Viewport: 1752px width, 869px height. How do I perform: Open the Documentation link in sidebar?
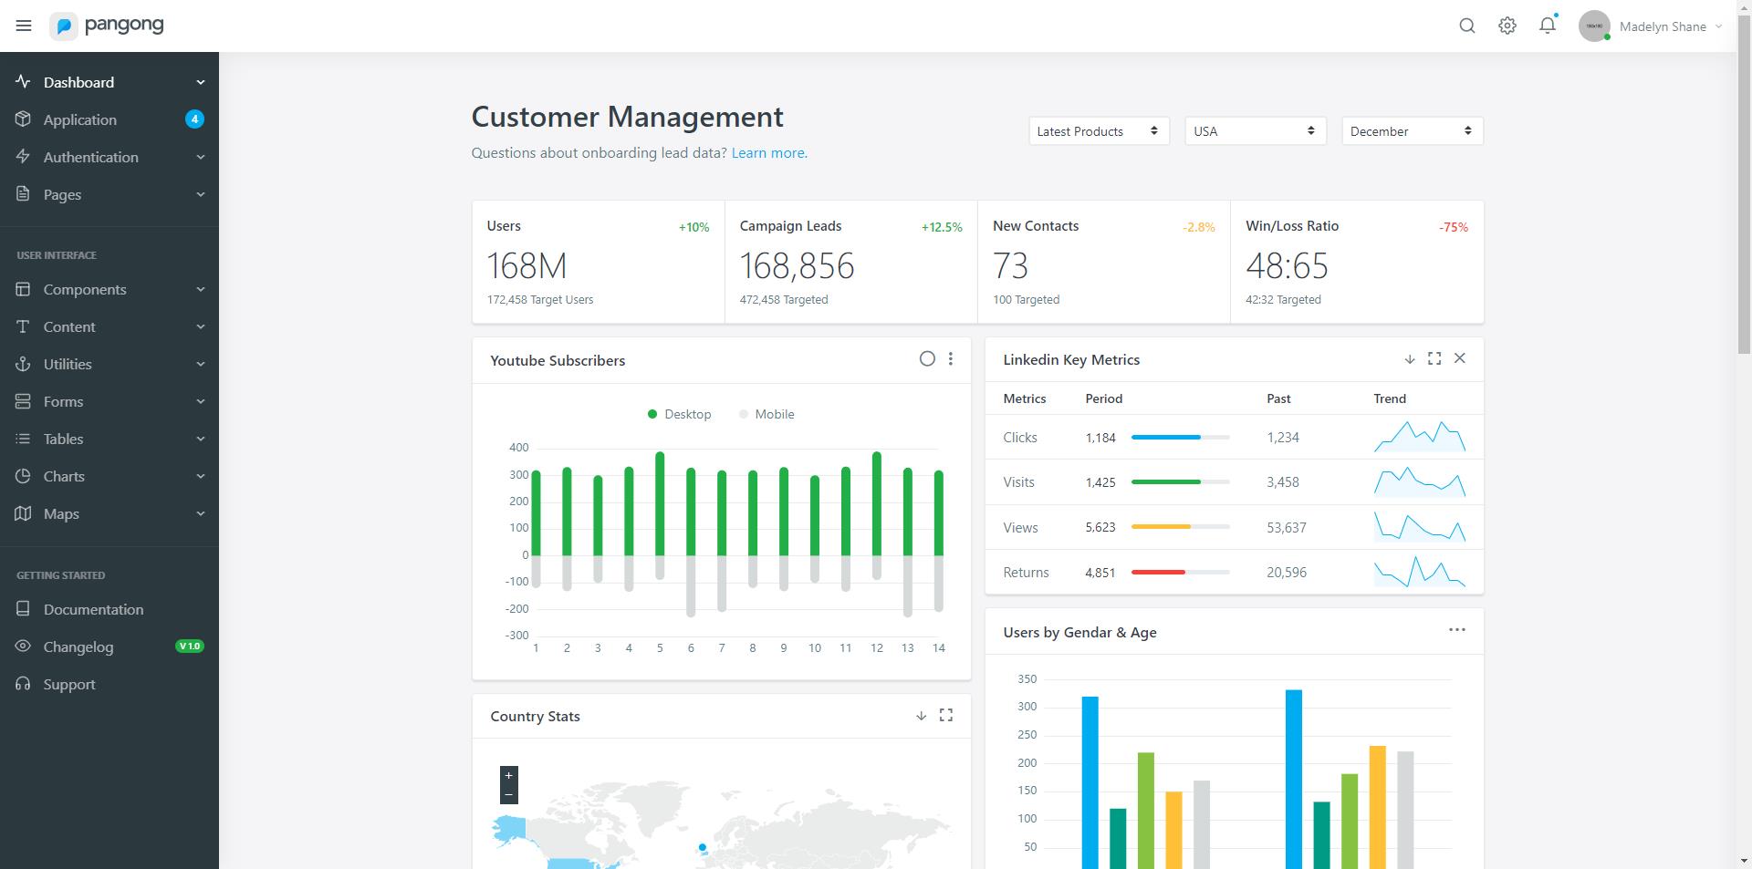tap(109, 609)
